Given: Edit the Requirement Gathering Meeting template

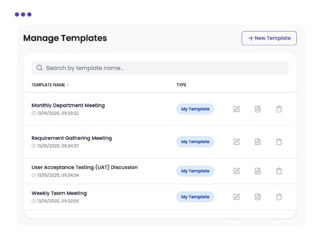Looking at the screenshot, I should (x=236, y=142).
